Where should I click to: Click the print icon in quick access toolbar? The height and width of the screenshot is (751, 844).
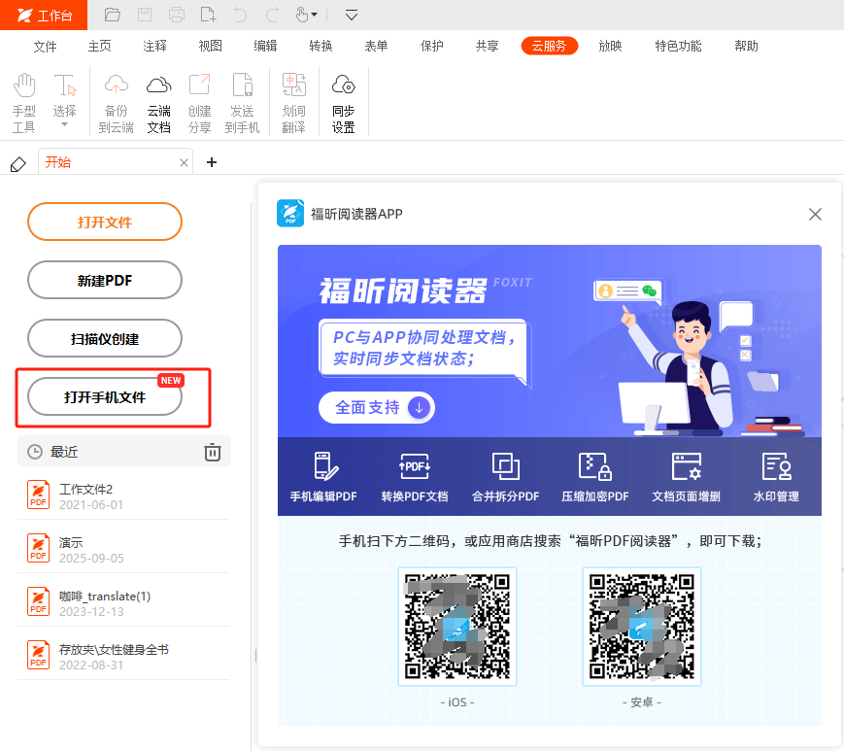click(x=175, y=15)
